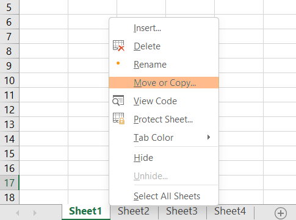Screen dimensions: 296x220
Task: Select row header 18
Action: 10,197
